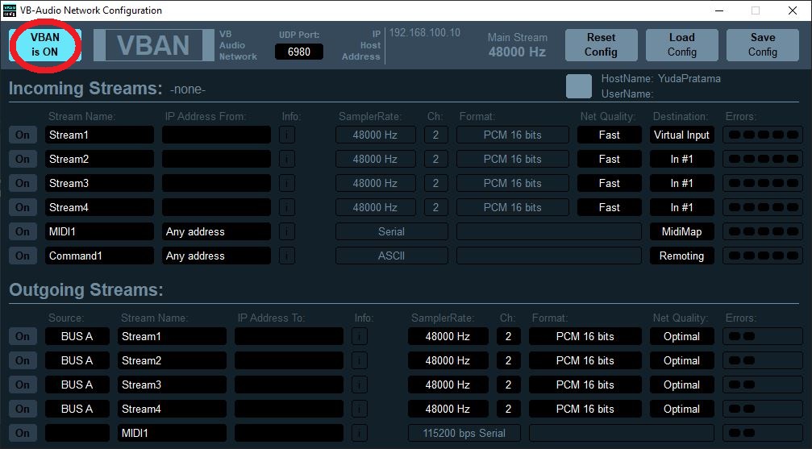Select Virtual Input destination for Stream1

(x=682, y=135)
